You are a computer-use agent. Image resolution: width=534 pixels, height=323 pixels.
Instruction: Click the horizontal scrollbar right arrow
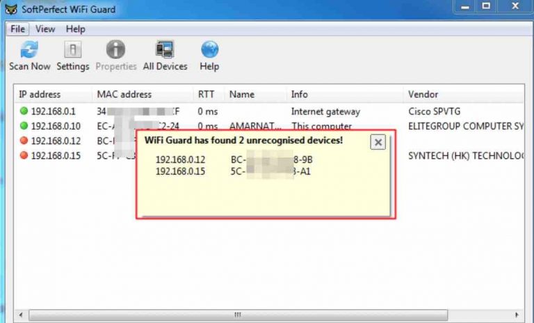pos(517,315)
